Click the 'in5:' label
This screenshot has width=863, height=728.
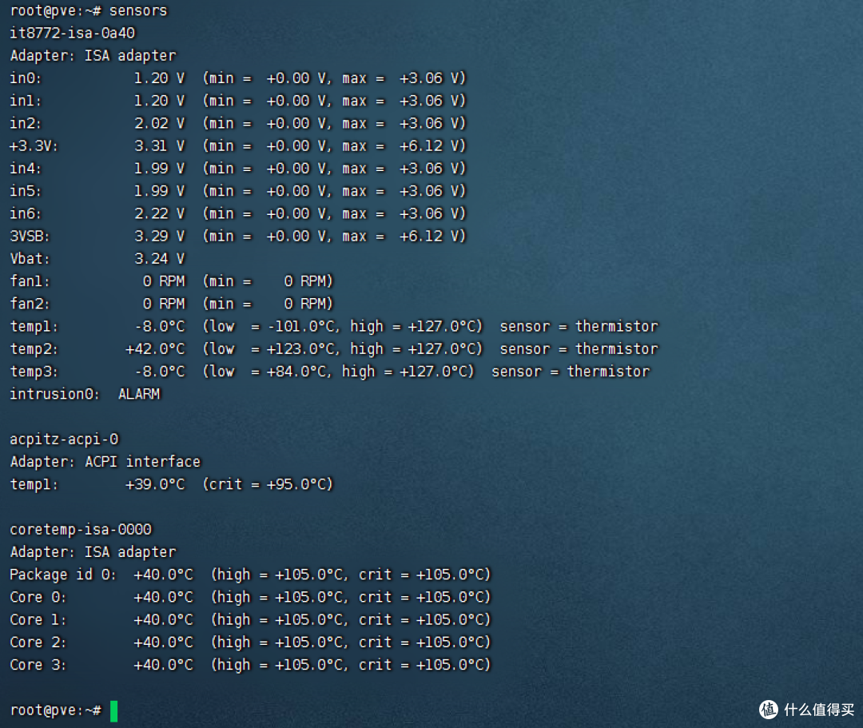point(26,191)
